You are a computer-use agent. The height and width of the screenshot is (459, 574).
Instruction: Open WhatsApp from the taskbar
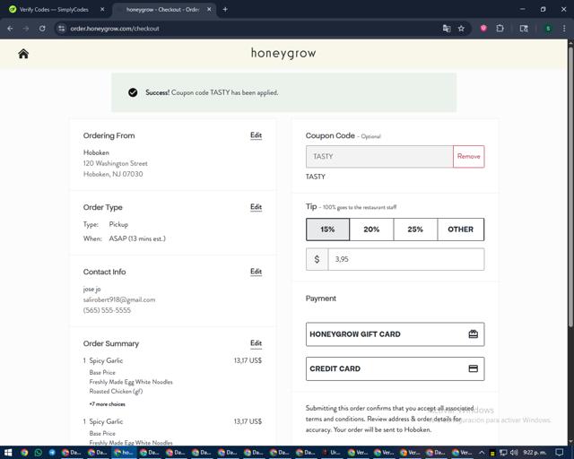click(38, 453)
